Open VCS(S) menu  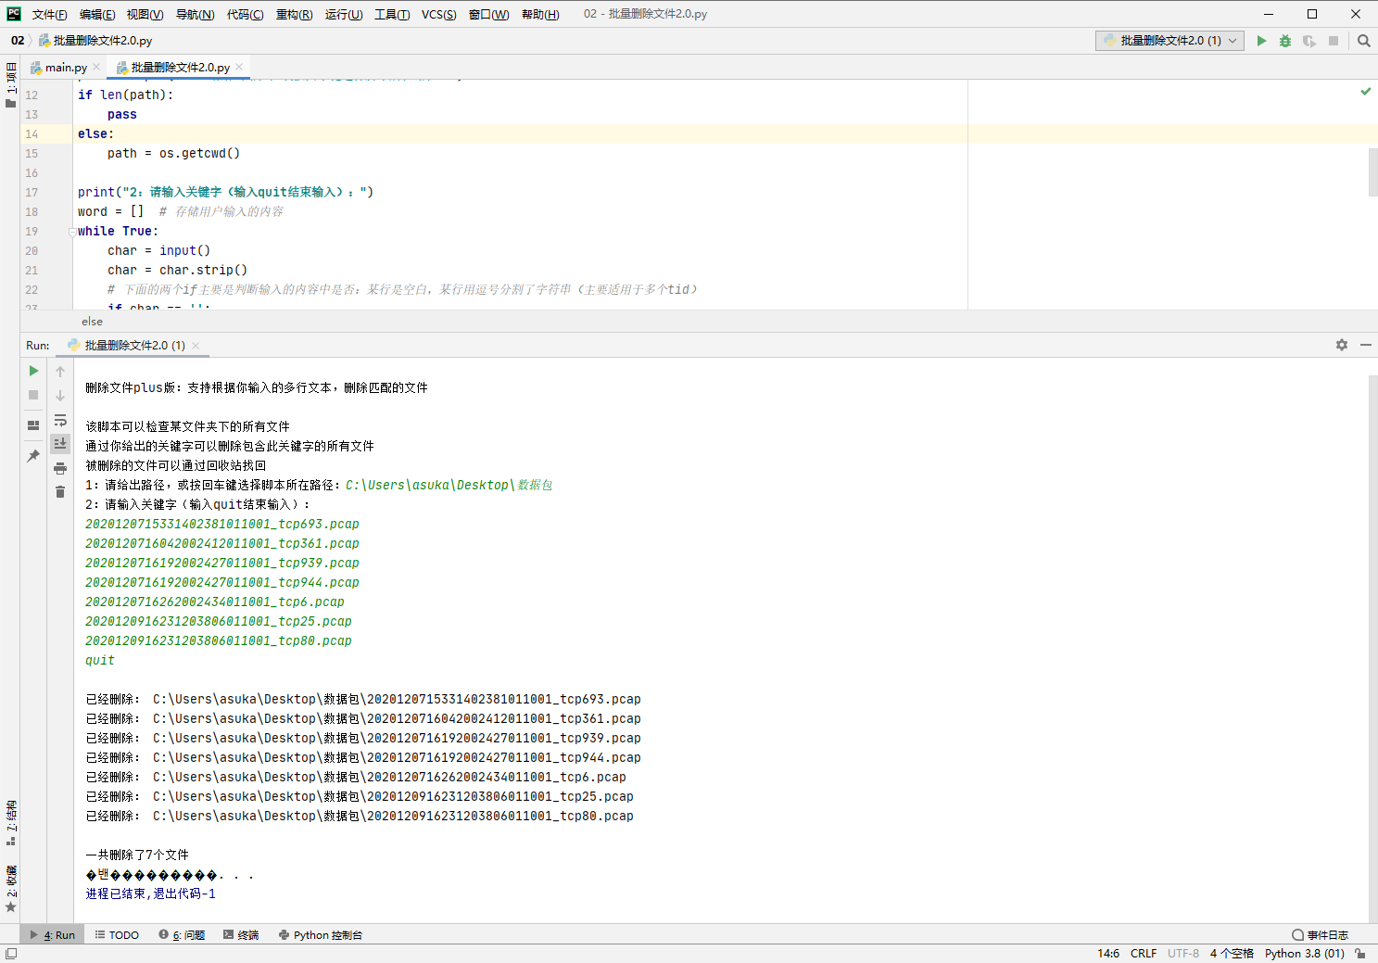(438, 14)
